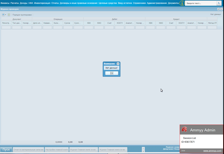
Task: Click the 0,0000 total in the footer
Action: point(59,142)
